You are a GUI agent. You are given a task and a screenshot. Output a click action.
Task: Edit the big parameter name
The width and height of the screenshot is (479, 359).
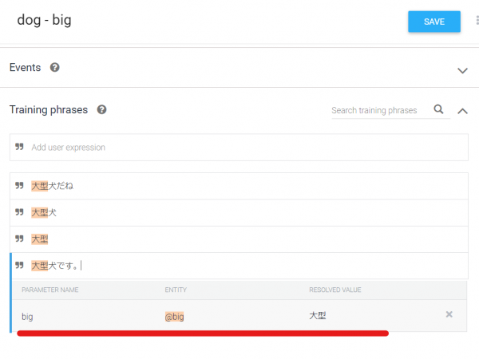point(27,317)
